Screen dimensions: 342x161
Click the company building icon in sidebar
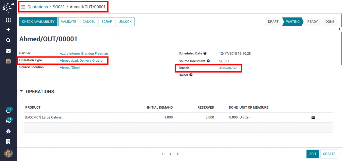pyautogui.click(x=8, y=141)
